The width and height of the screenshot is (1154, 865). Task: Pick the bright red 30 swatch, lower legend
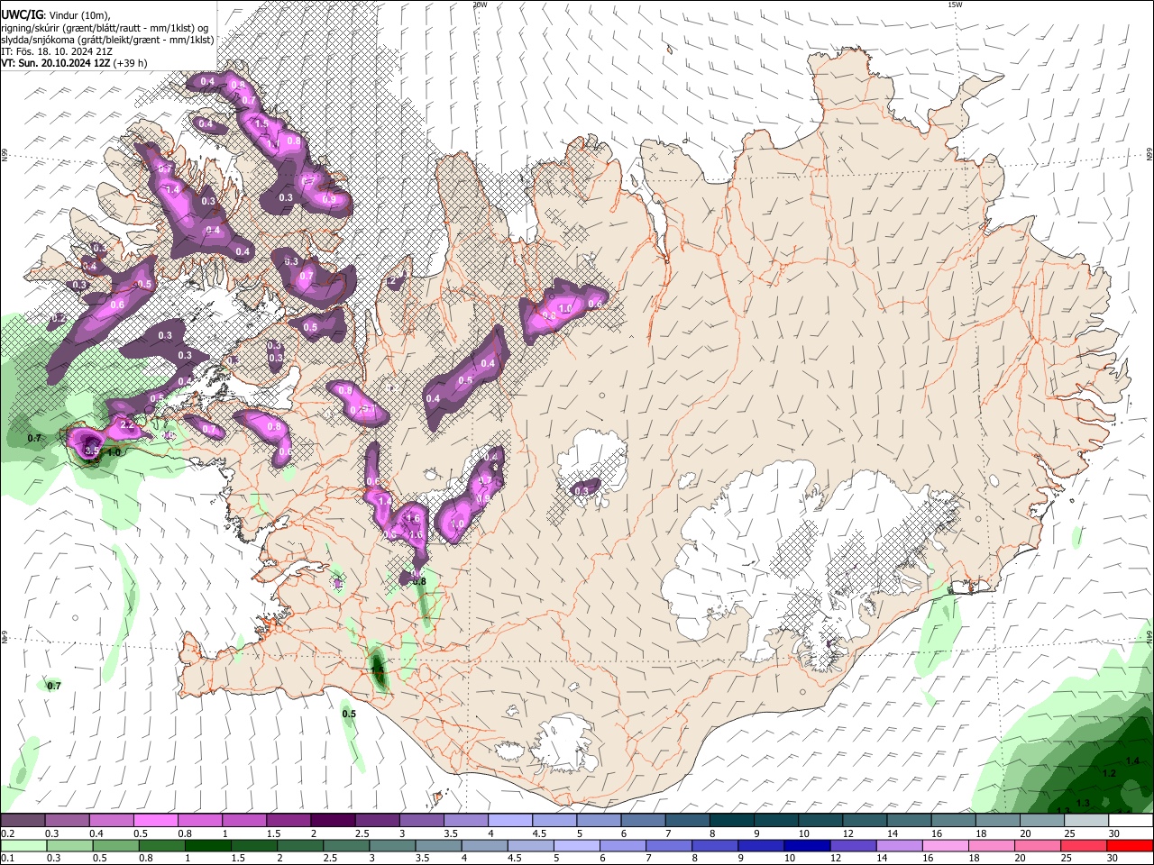point(1131,845)
